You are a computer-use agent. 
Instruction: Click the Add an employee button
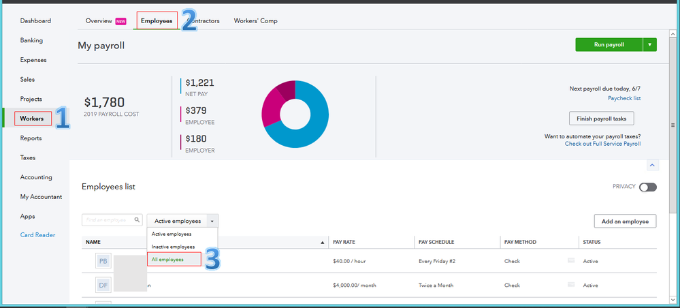(x=625, y=221)
